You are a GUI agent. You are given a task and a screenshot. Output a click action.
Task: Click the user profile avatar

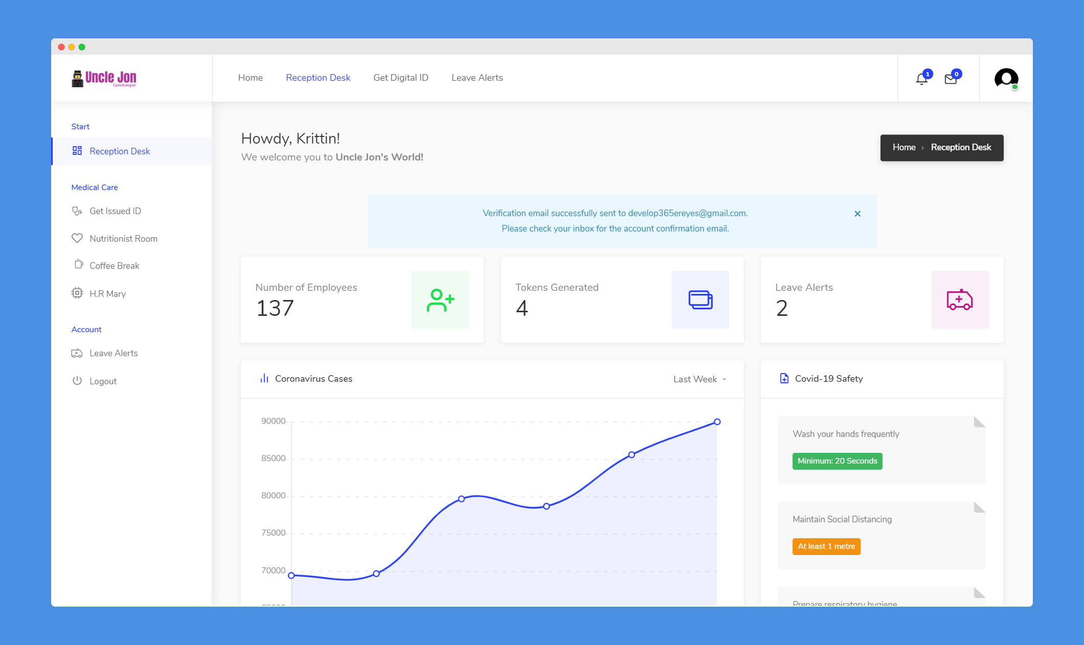(x=1006, y=78)
